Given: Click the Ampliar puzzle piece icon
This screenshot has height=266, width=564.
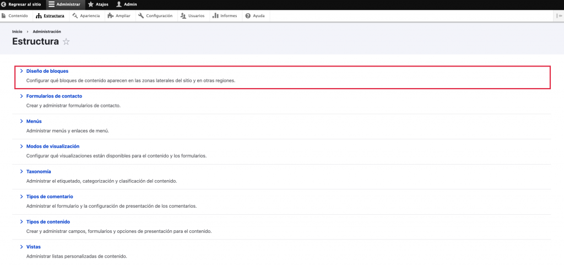Looking at the screenshot, I should (x=111, y=16).
